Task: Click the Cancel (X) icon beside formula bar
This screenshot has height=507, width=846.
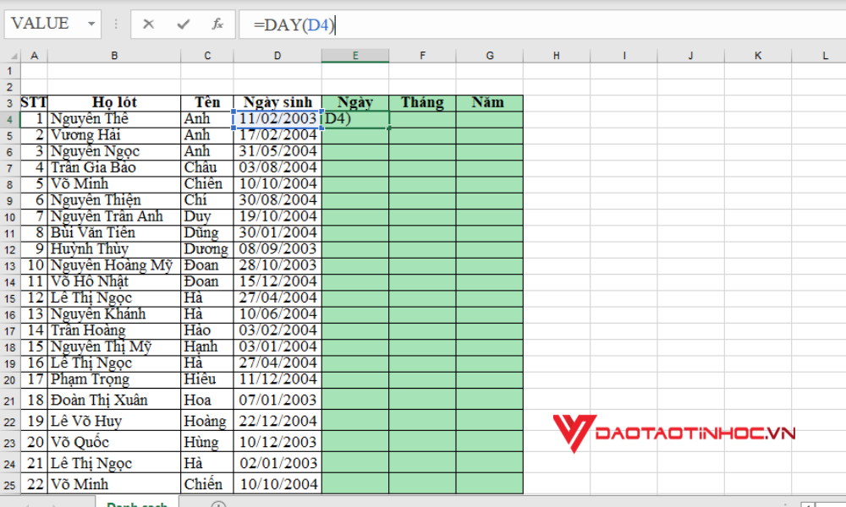Action: (149, 24)
